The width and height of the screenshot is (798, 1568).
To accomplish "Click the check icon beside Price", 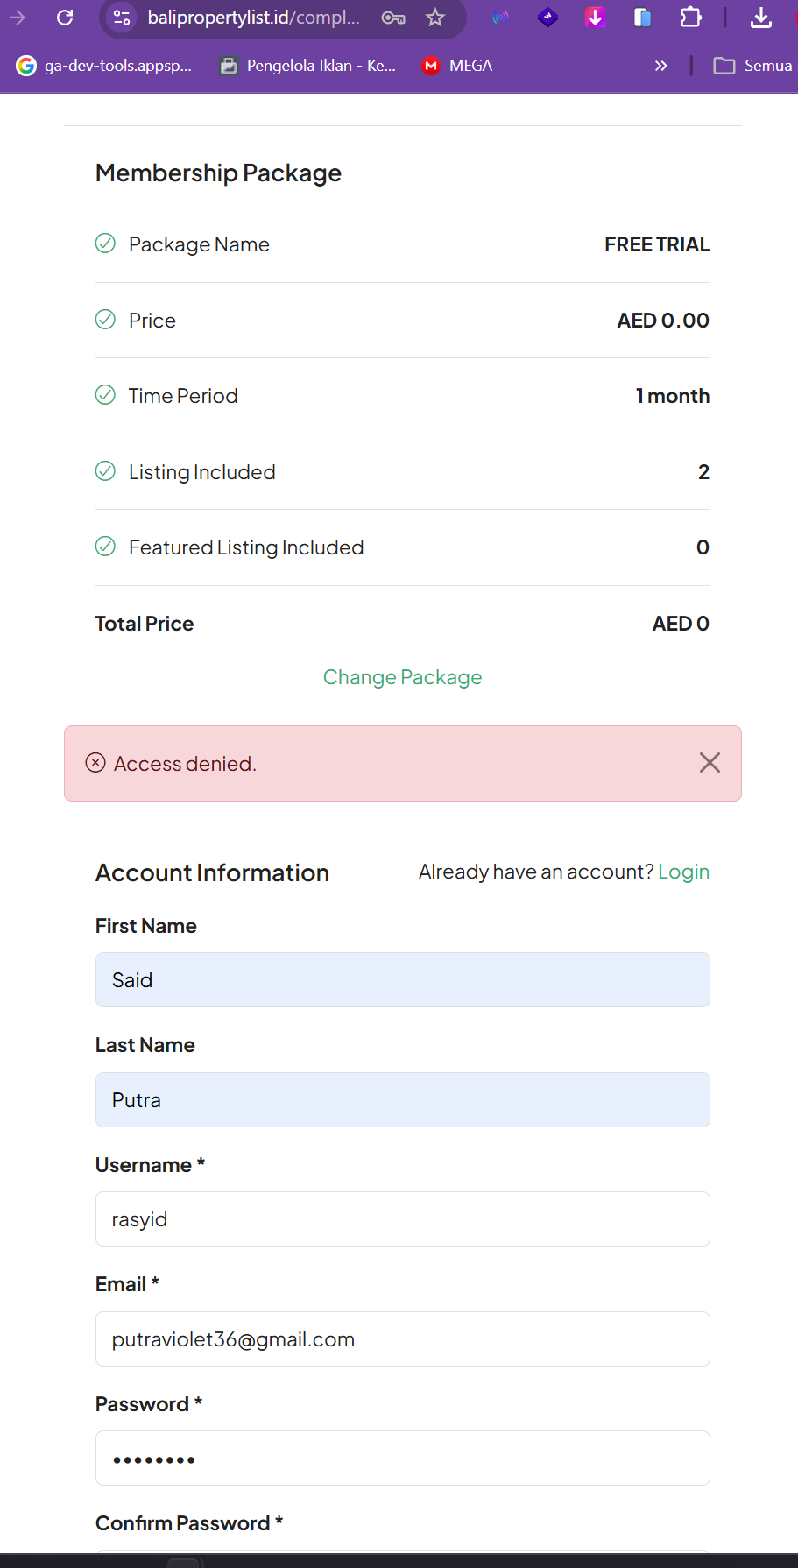I will pyautogui.click(x=105, y=320).
